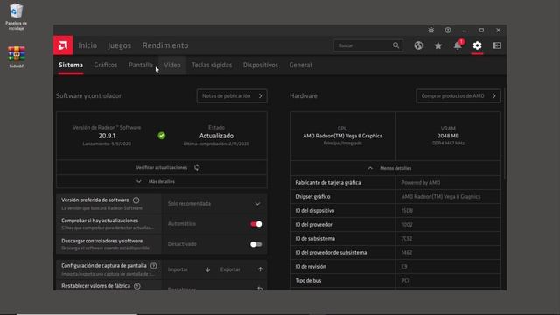This screenshot has width=560, height=315.
Task: Click Verificar actualizaciones button
Action: (162, 167)
